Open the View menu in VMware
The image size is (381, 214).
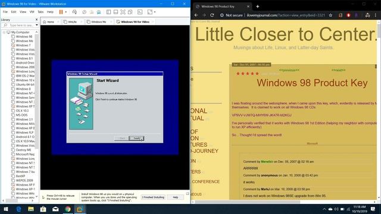23,12
